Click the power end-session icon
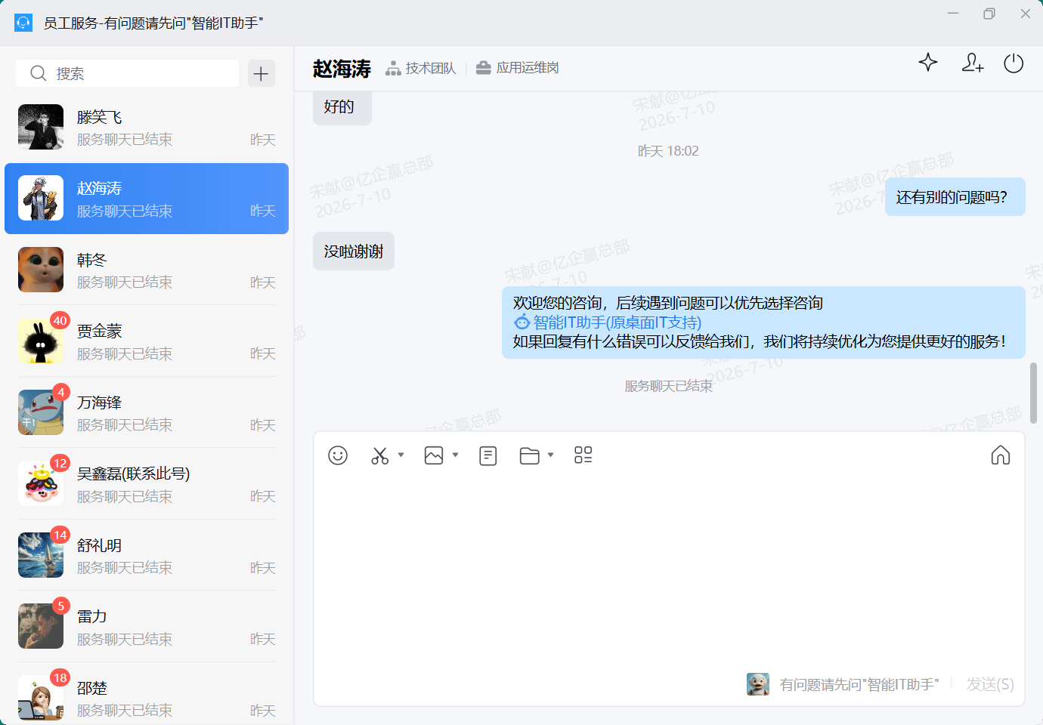This screenshot has width=1043, height=725. click(x=1014, y=63)
